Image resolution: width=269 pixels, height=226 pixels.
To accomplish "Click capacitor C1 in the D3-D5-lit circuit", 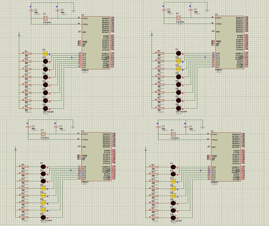I will click(186, 127).
